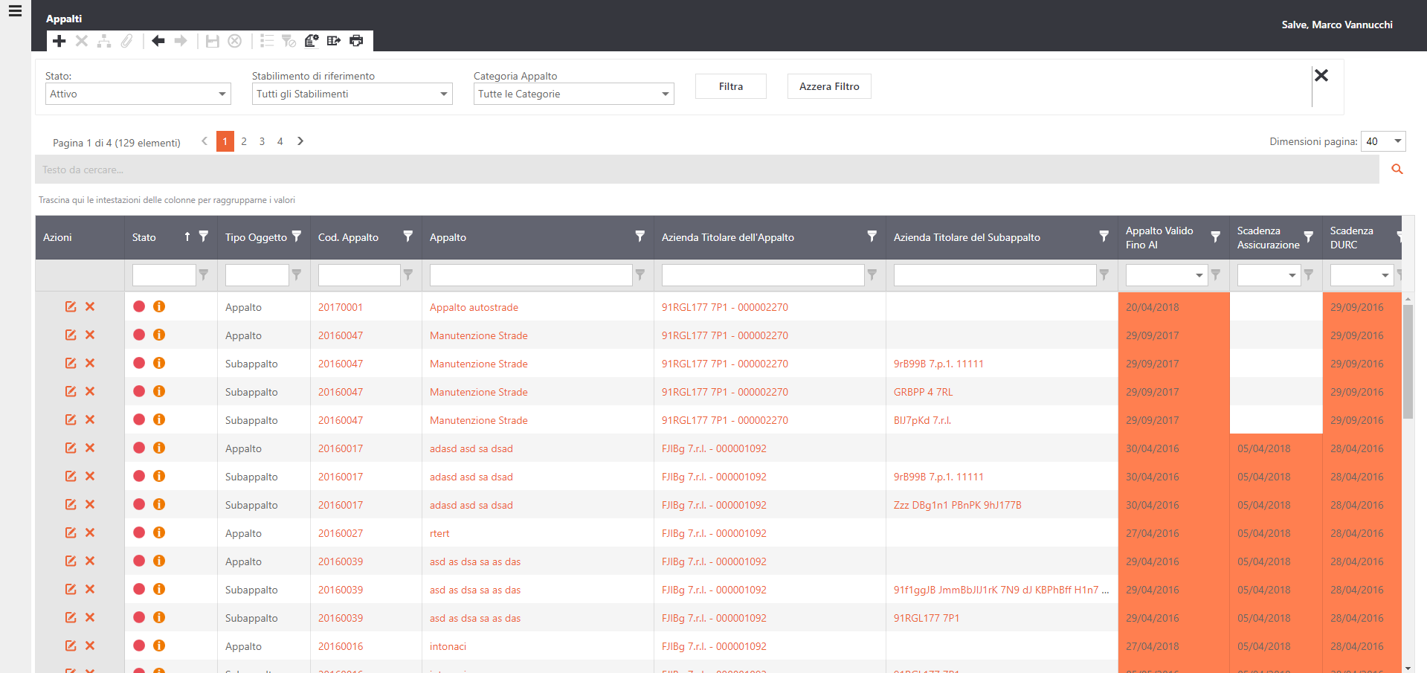Click the add new Appalto plus icon
Image resolution: width=1427 pixels, height=673 pixels.
[59, 41]
